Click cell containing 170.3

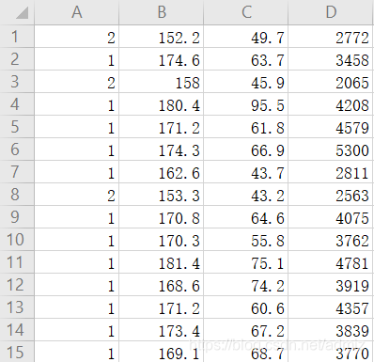(161, 240)
